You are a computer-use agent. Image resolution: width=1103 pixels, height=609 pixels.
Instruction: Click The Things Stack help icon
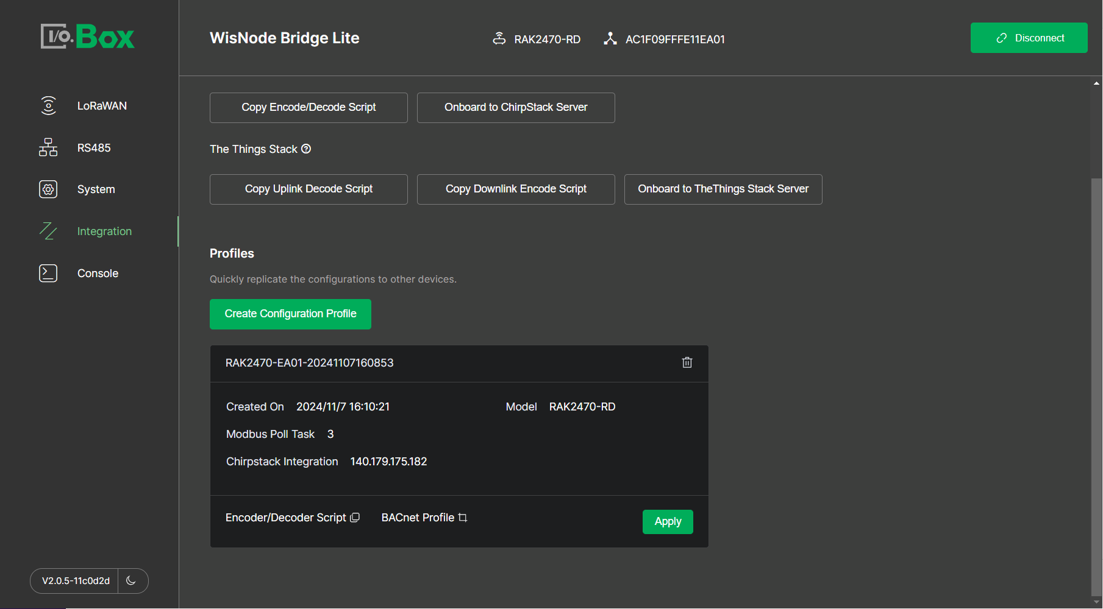(x=306, y=149)
